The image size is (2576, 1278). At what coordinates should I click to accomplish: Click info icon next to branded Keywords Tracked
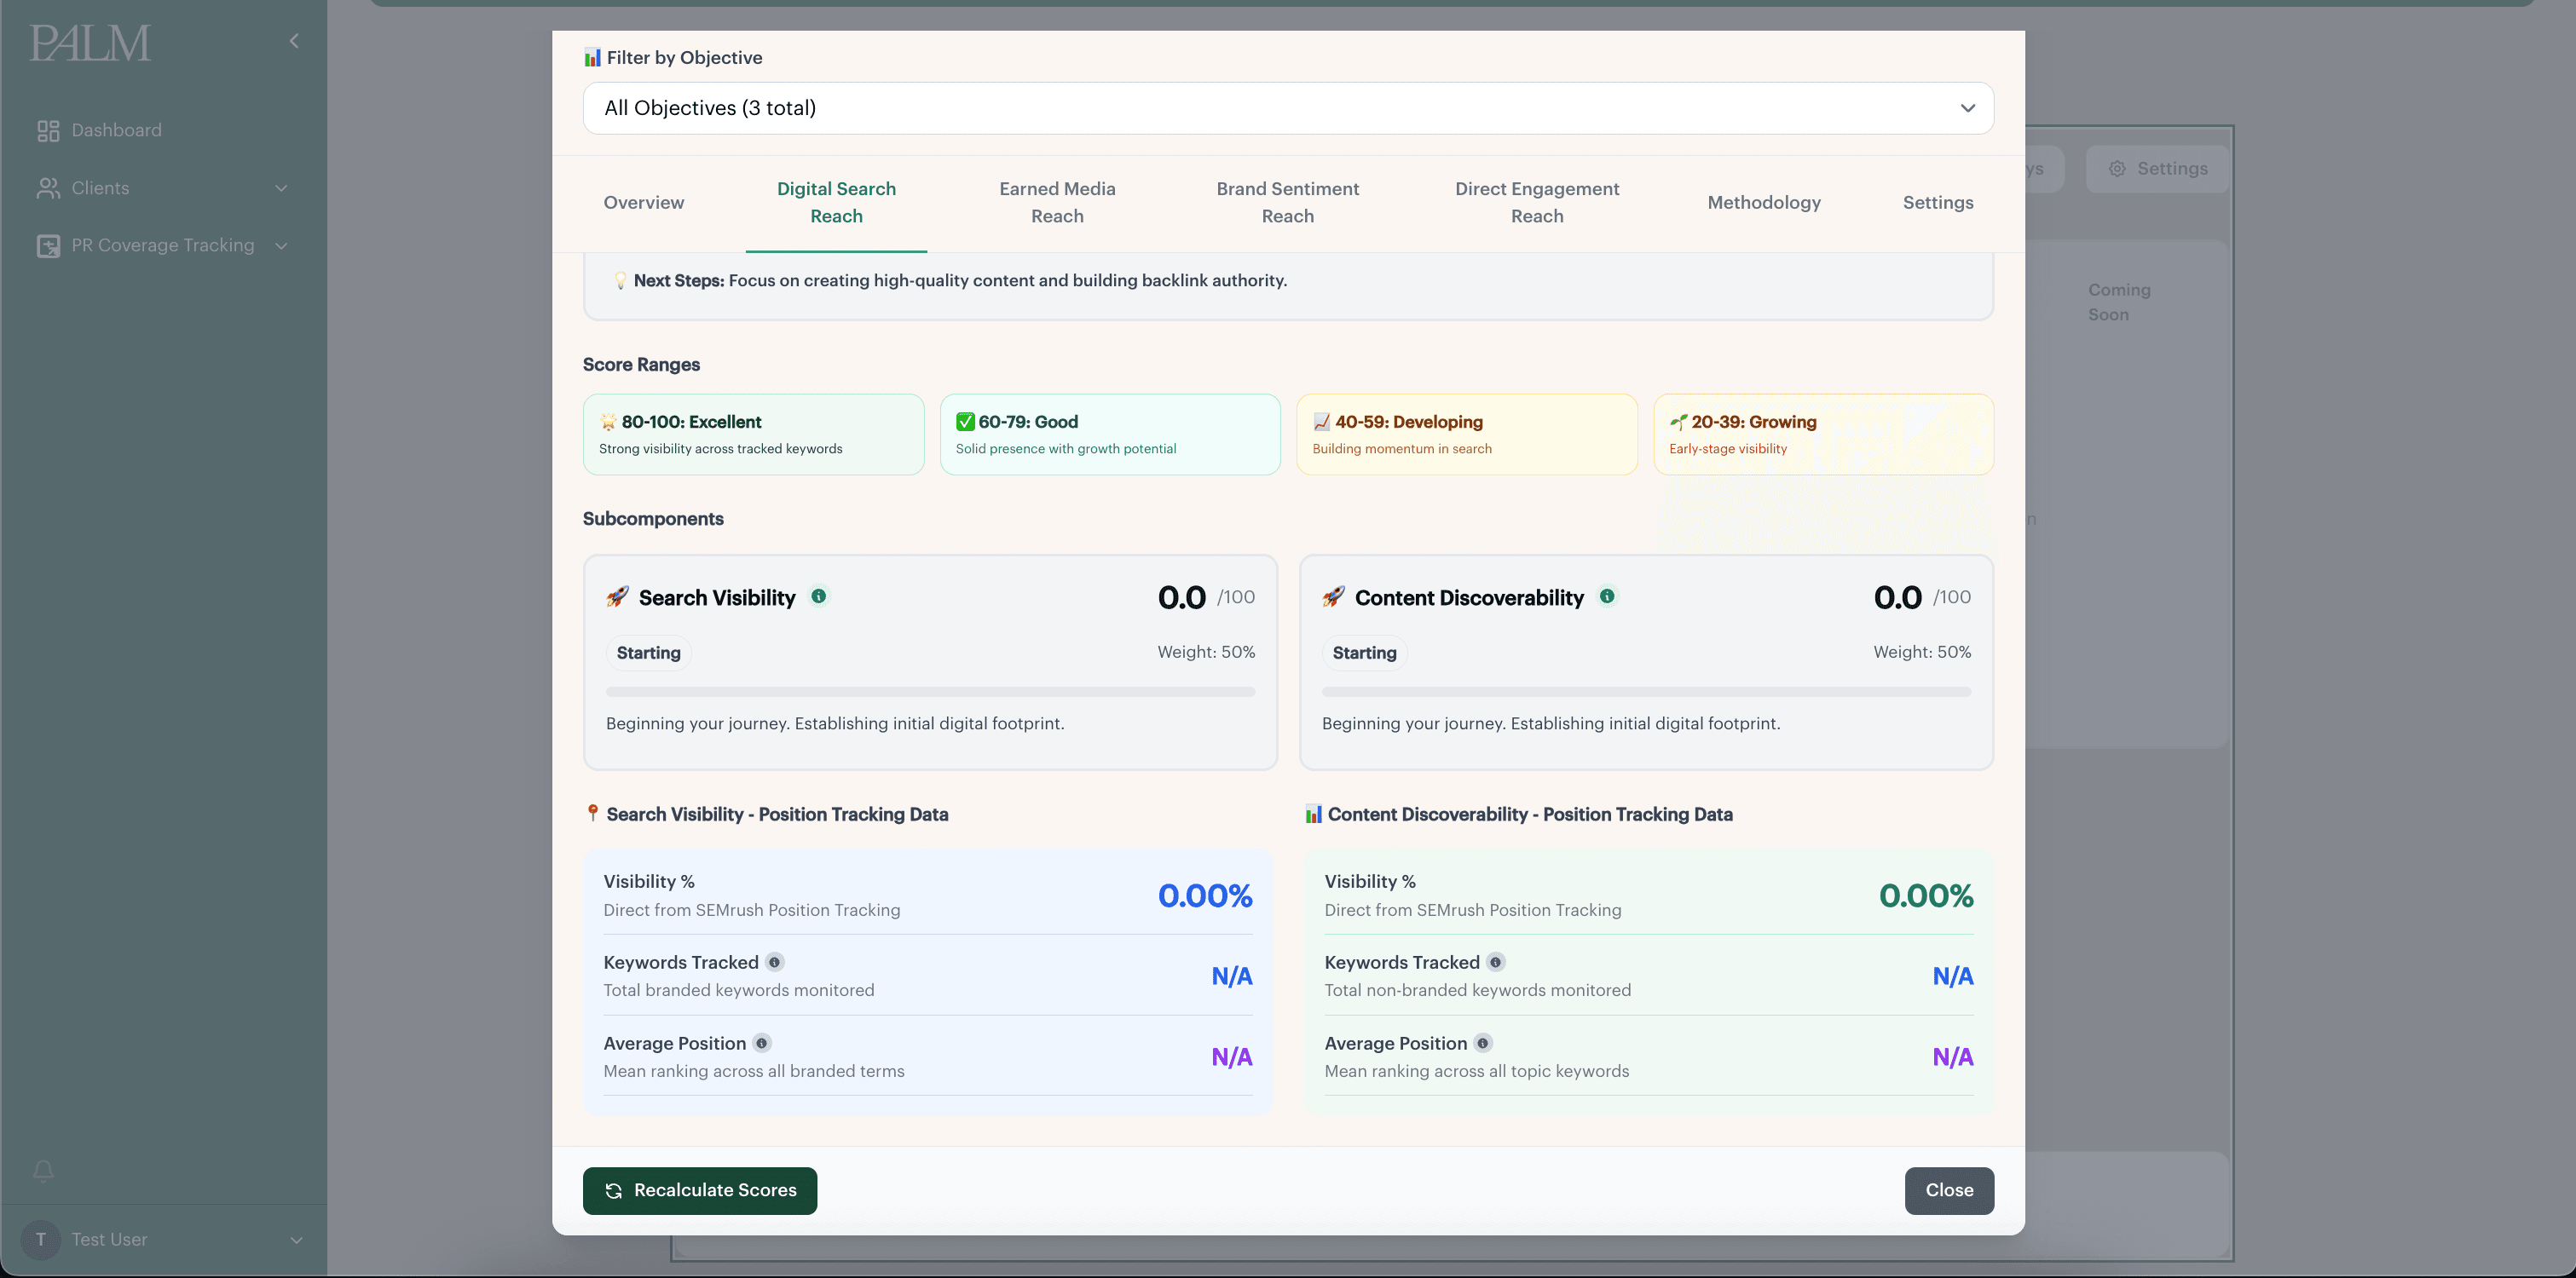click(775, 962)
